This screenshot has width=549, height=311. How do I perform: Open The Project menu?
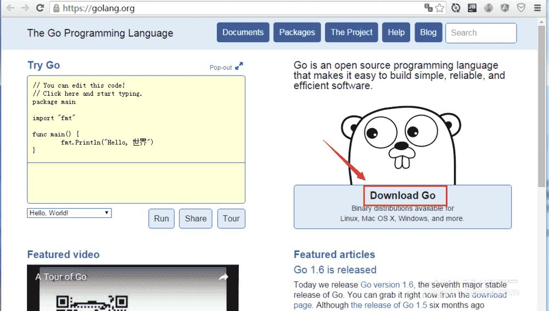point(351,32)
